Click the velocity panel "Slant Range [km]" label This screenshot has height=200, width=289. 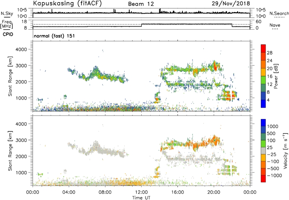pos(10,151)
